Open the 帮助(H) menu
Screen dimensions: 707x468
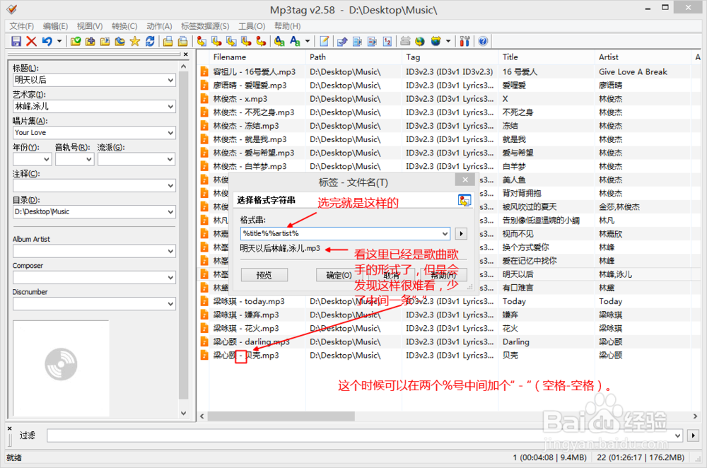point(287,26)
